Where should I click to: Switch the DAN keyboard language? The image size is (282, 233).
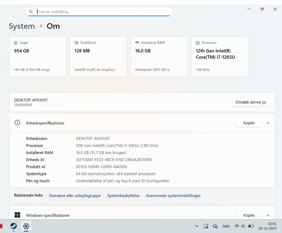click(226, 226)
